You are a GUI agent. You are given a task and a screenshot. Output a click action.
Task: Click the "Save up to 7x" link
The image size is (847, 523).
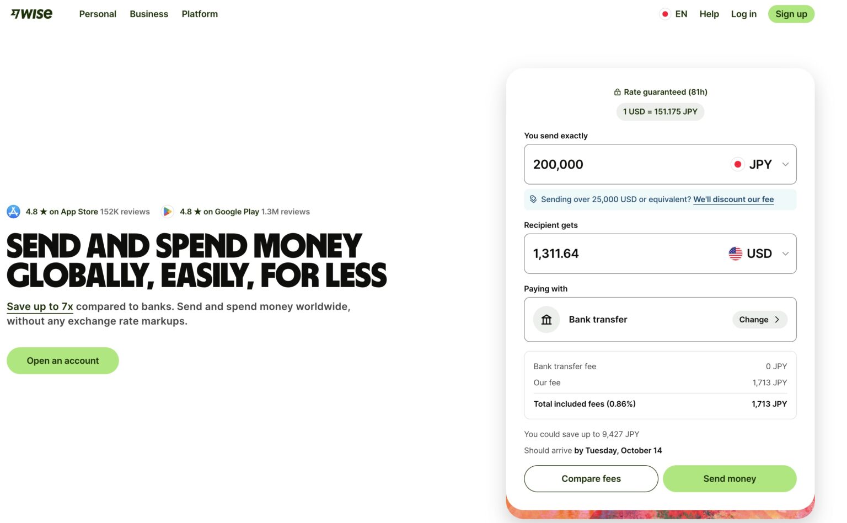point(40,306)
